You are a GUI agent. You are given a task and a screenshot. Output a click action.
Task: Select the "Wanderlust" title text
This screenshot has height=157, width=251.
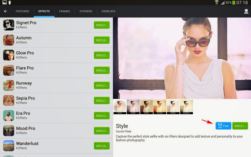pos(27,143)
